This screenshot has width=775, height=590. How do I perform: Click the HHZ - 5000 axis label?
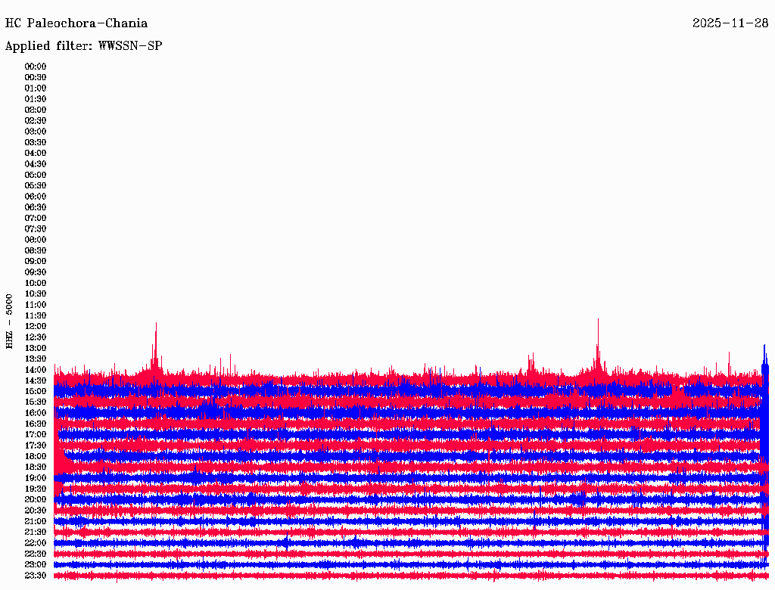tap(9, 321)
